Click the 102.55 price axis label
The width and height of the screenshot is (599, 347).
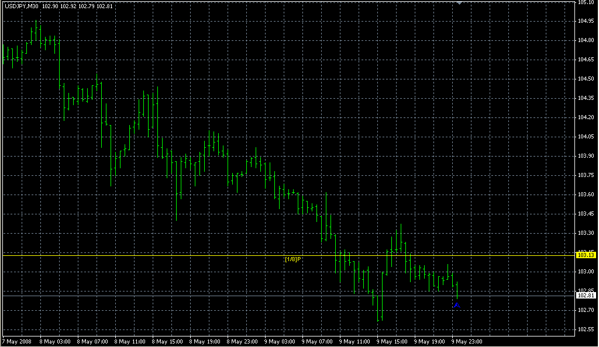pyautogui.click(x=586, y=329)
